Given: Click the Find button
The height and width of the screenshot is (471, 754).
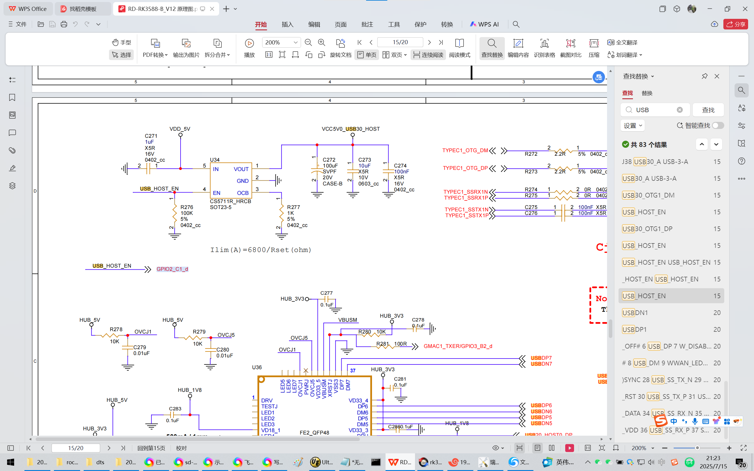Looking at the screenshot, I should point(708,110).
